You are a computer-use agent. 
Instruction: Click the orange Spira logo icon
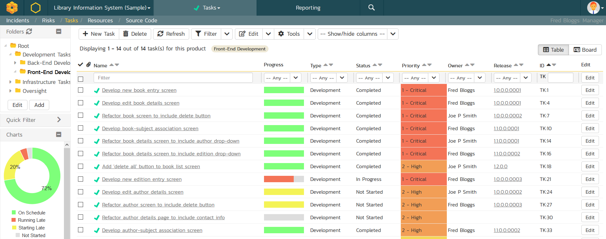[12, 8]
